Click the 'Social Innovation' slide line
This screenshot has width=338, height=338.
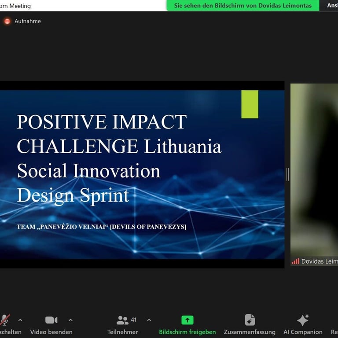click(x=88, y=171)
